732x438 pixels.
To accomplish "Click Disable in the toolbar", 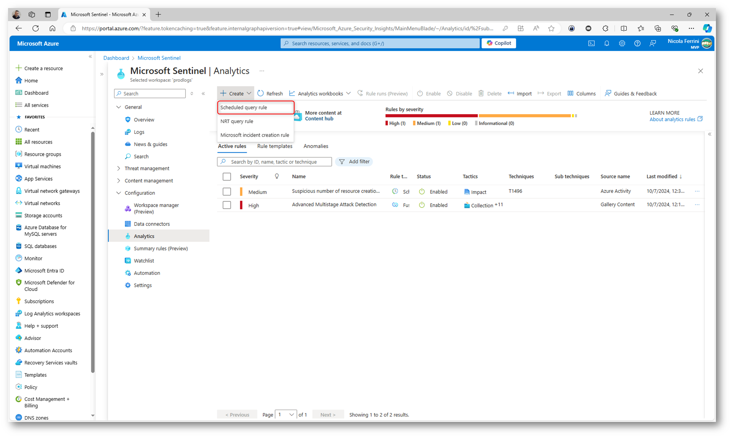I will click(460, 93).
